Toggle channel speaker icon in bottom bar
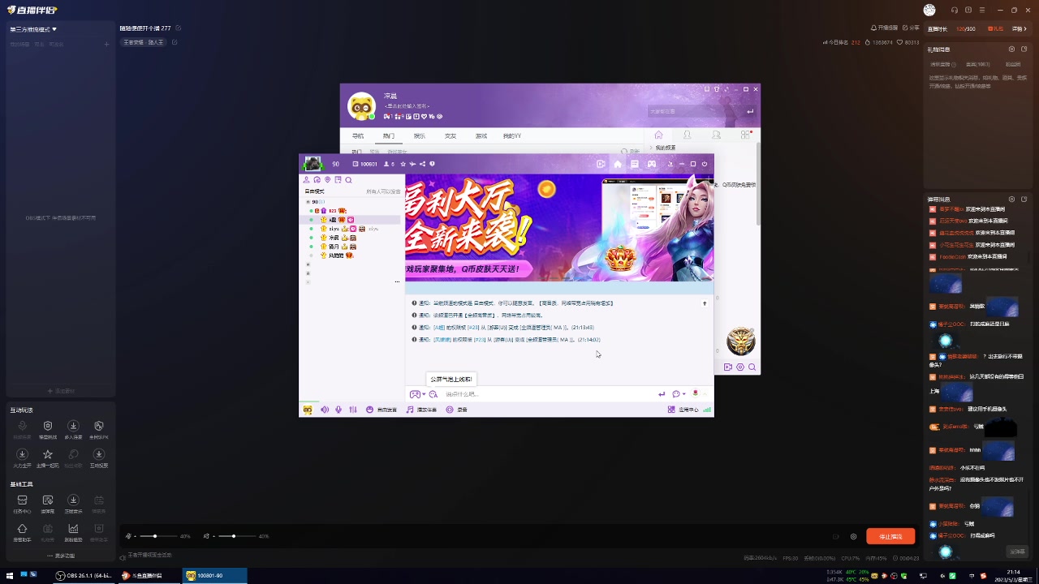1039x584 pixels. pos(325,410)
